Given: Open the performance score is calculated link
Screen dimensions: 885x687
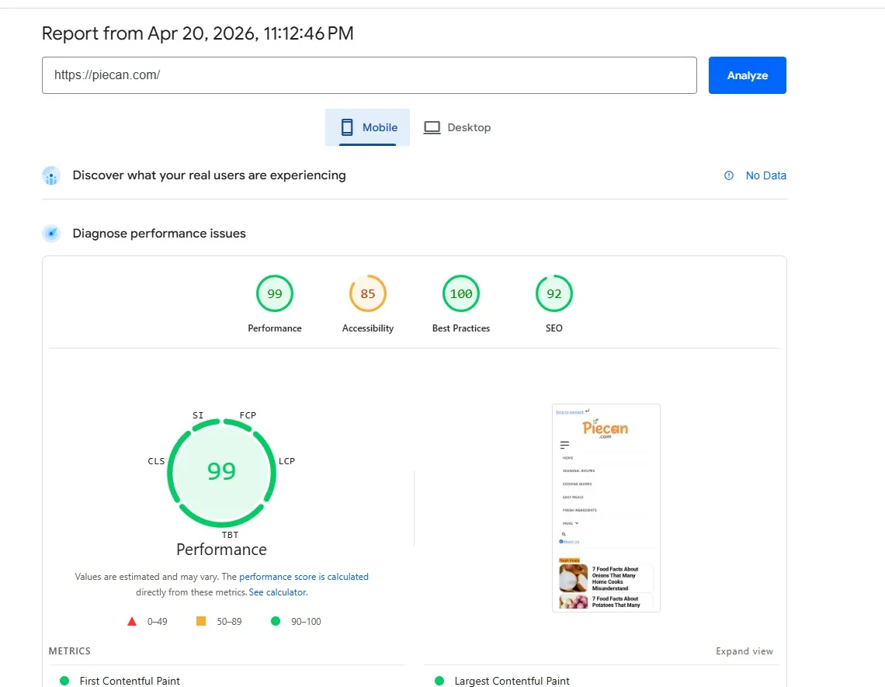Looking at the screenshot, I should pyautogui.click(x=304, y=576).
